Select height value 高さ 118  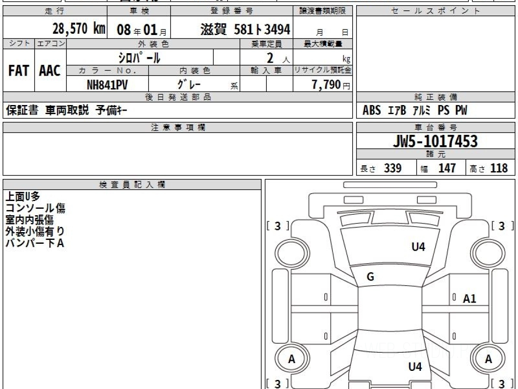[x=489, y=168]
